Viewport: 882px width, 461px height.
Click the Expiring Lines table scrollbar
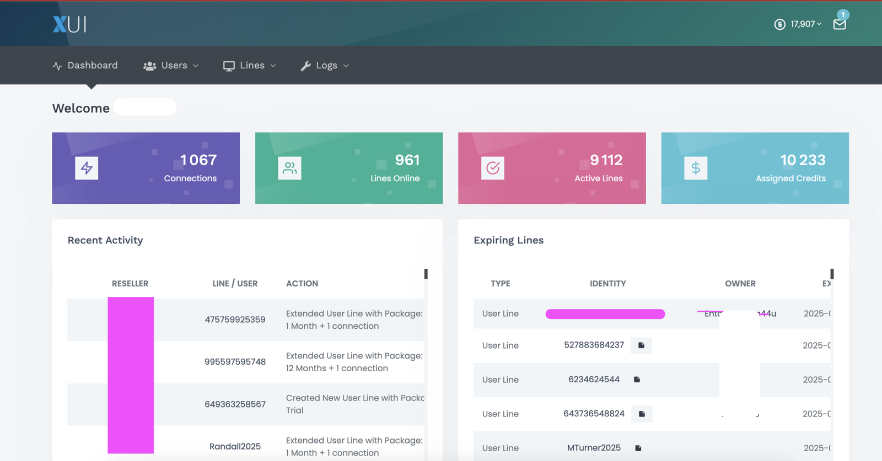pyautogui.click(x=831, y=274)
